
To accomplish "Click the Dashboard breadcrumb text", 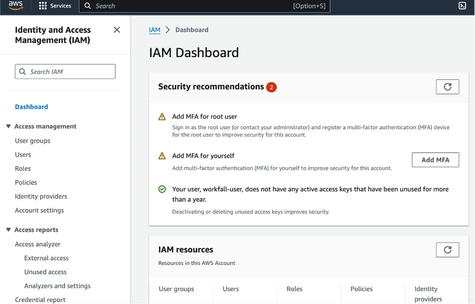I will click(192, 30).
